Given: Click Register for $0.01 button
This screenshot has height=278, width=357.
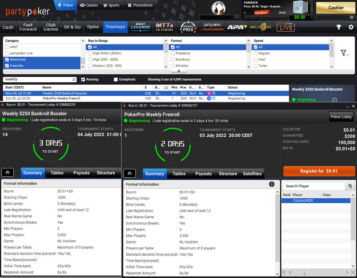Looking at the screenshot, I should [x=319, y=171].
